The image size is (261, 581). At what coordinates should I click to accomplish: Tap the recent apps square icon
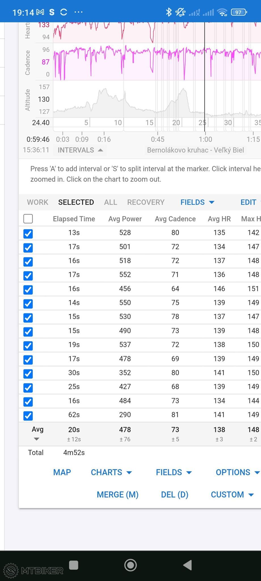pyautogui.click(x=74, y=565)
